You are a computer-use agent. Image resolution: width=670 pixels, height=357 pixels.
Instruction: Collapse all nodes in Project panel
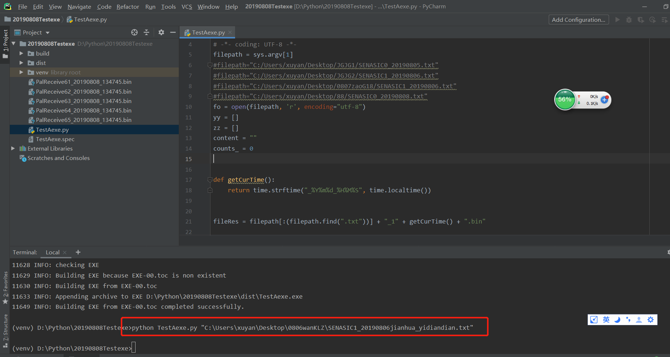click(146, 32)
